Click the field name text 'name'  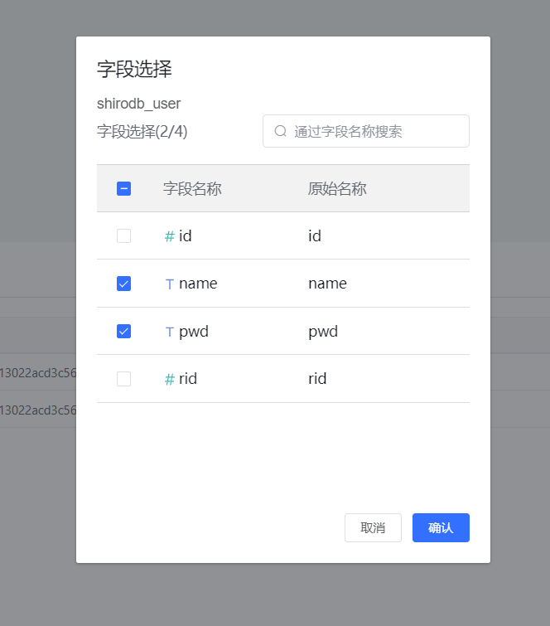tap(198, 284)
